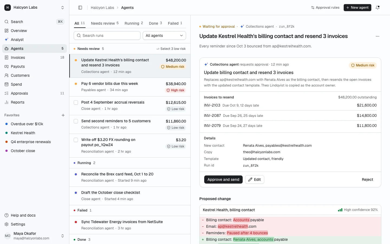Check the Send second reminders to 5 customers run
The width and height of the screenshot is (390, 244).
click(76, 121)
